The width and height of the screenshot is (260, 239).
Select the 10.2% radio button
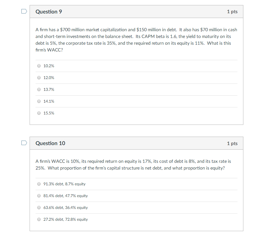pos(39,66)
